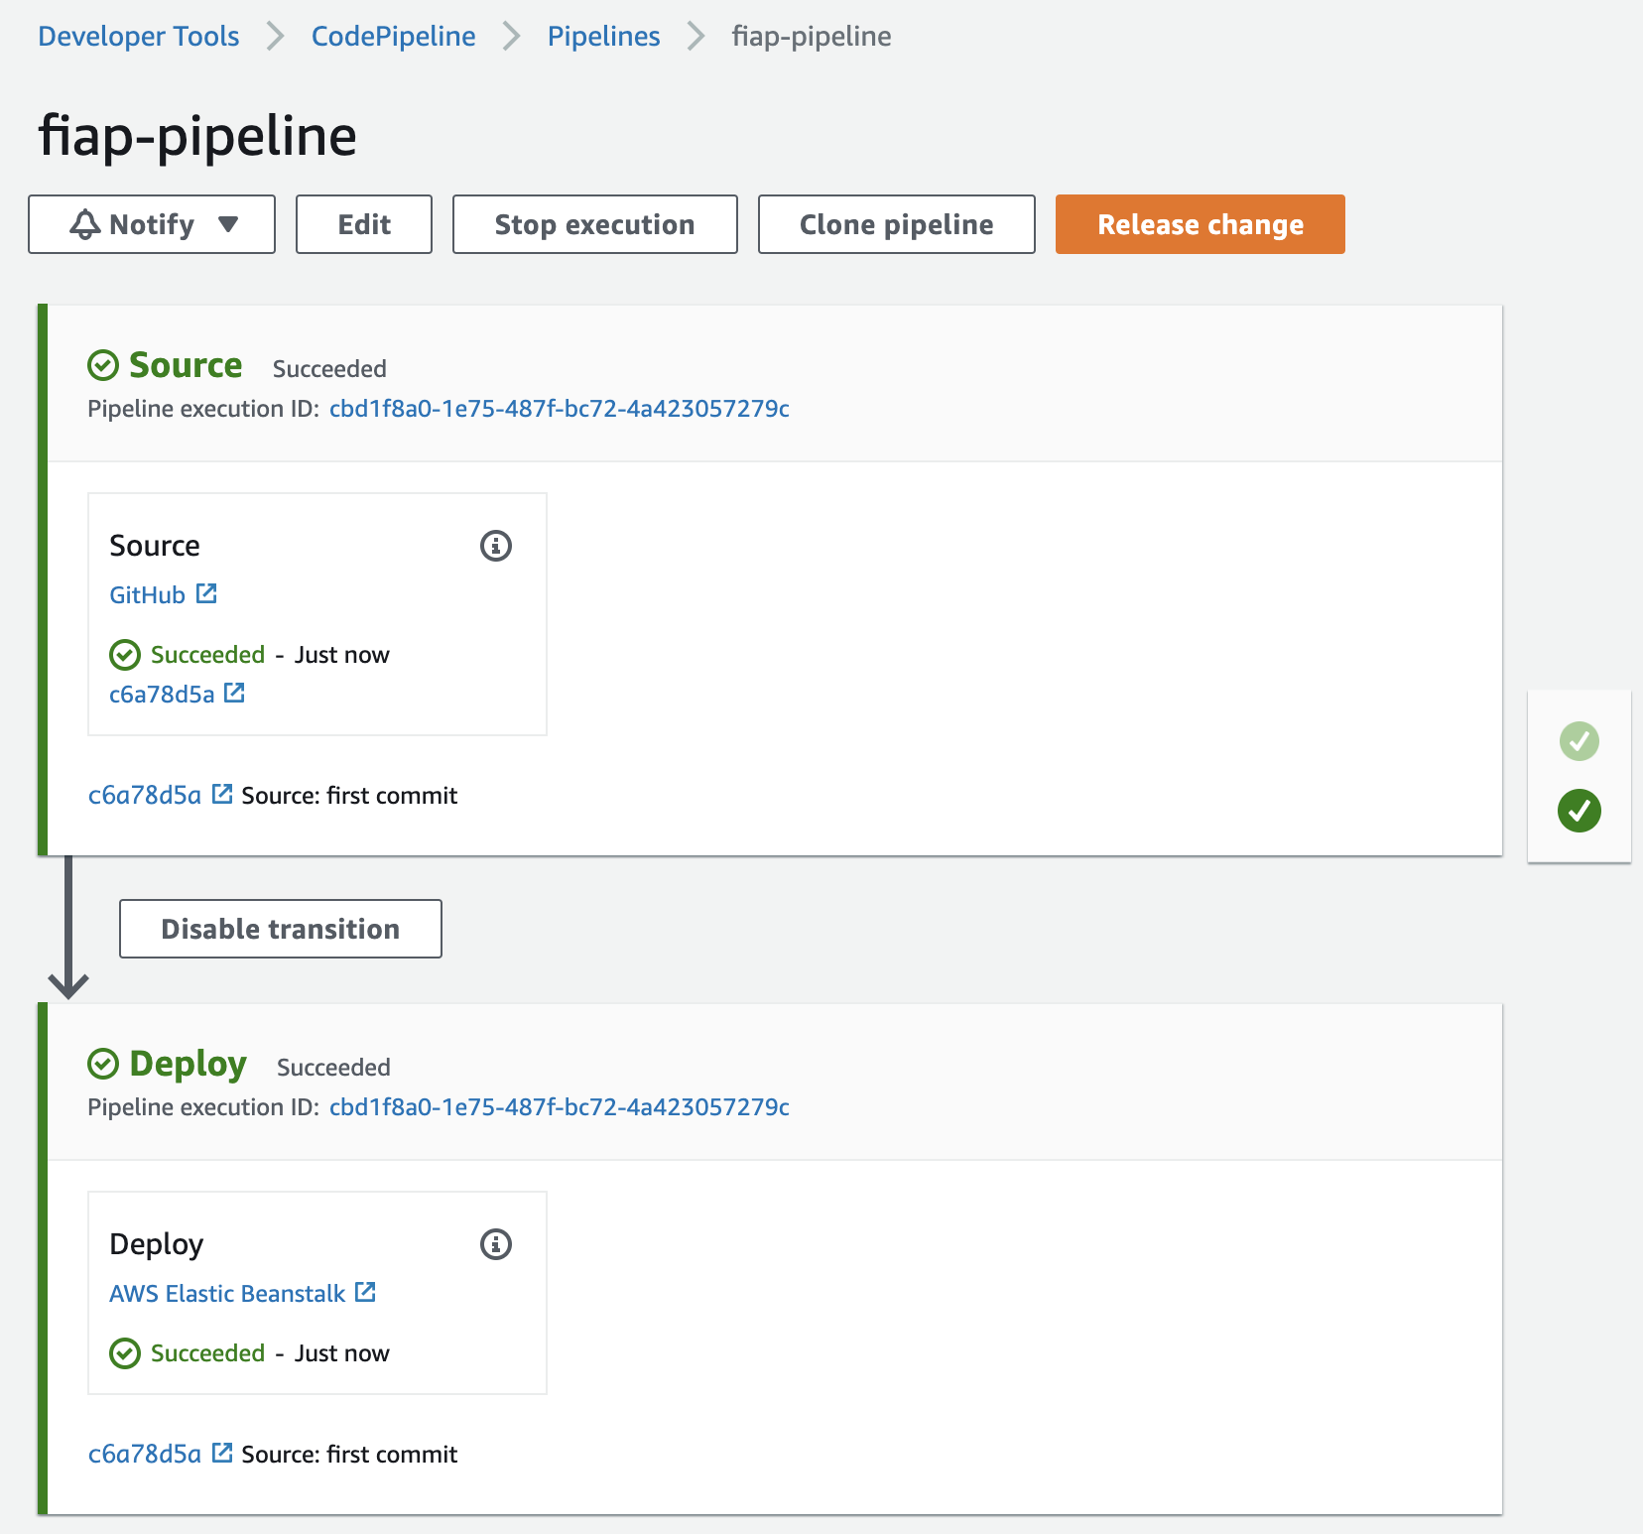This screenshot has height=1534, width=1643.
Task: Open Source stage pipeline execution ID link
Action: [559, 409]
